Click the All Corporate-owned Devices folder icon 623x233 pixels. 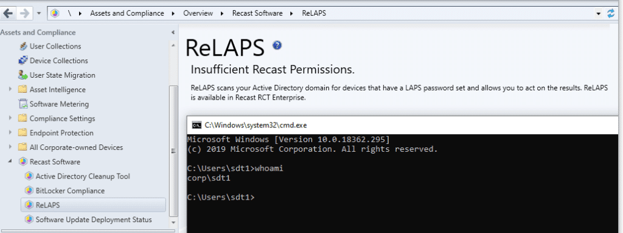(x=23, y=147)
